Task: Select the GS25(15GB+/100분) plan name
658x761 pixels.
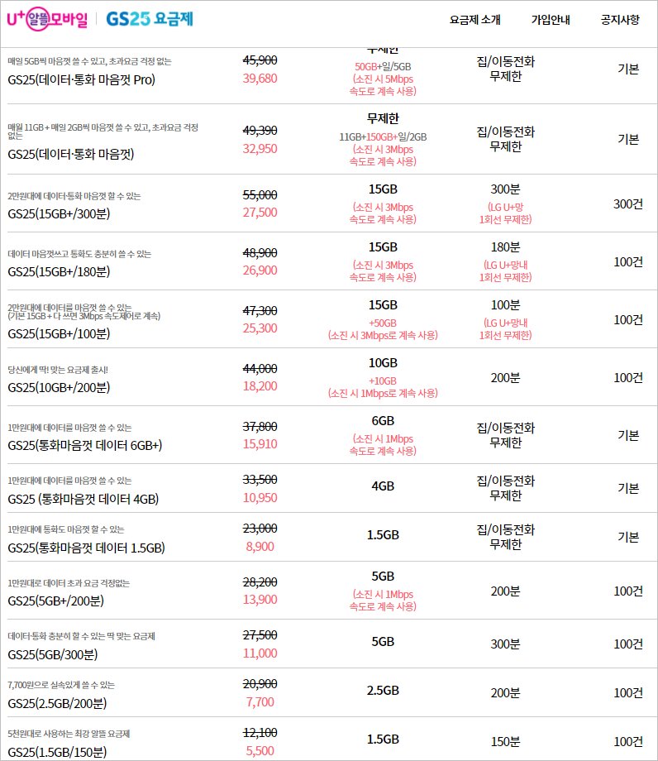Action: pos(59,333)
